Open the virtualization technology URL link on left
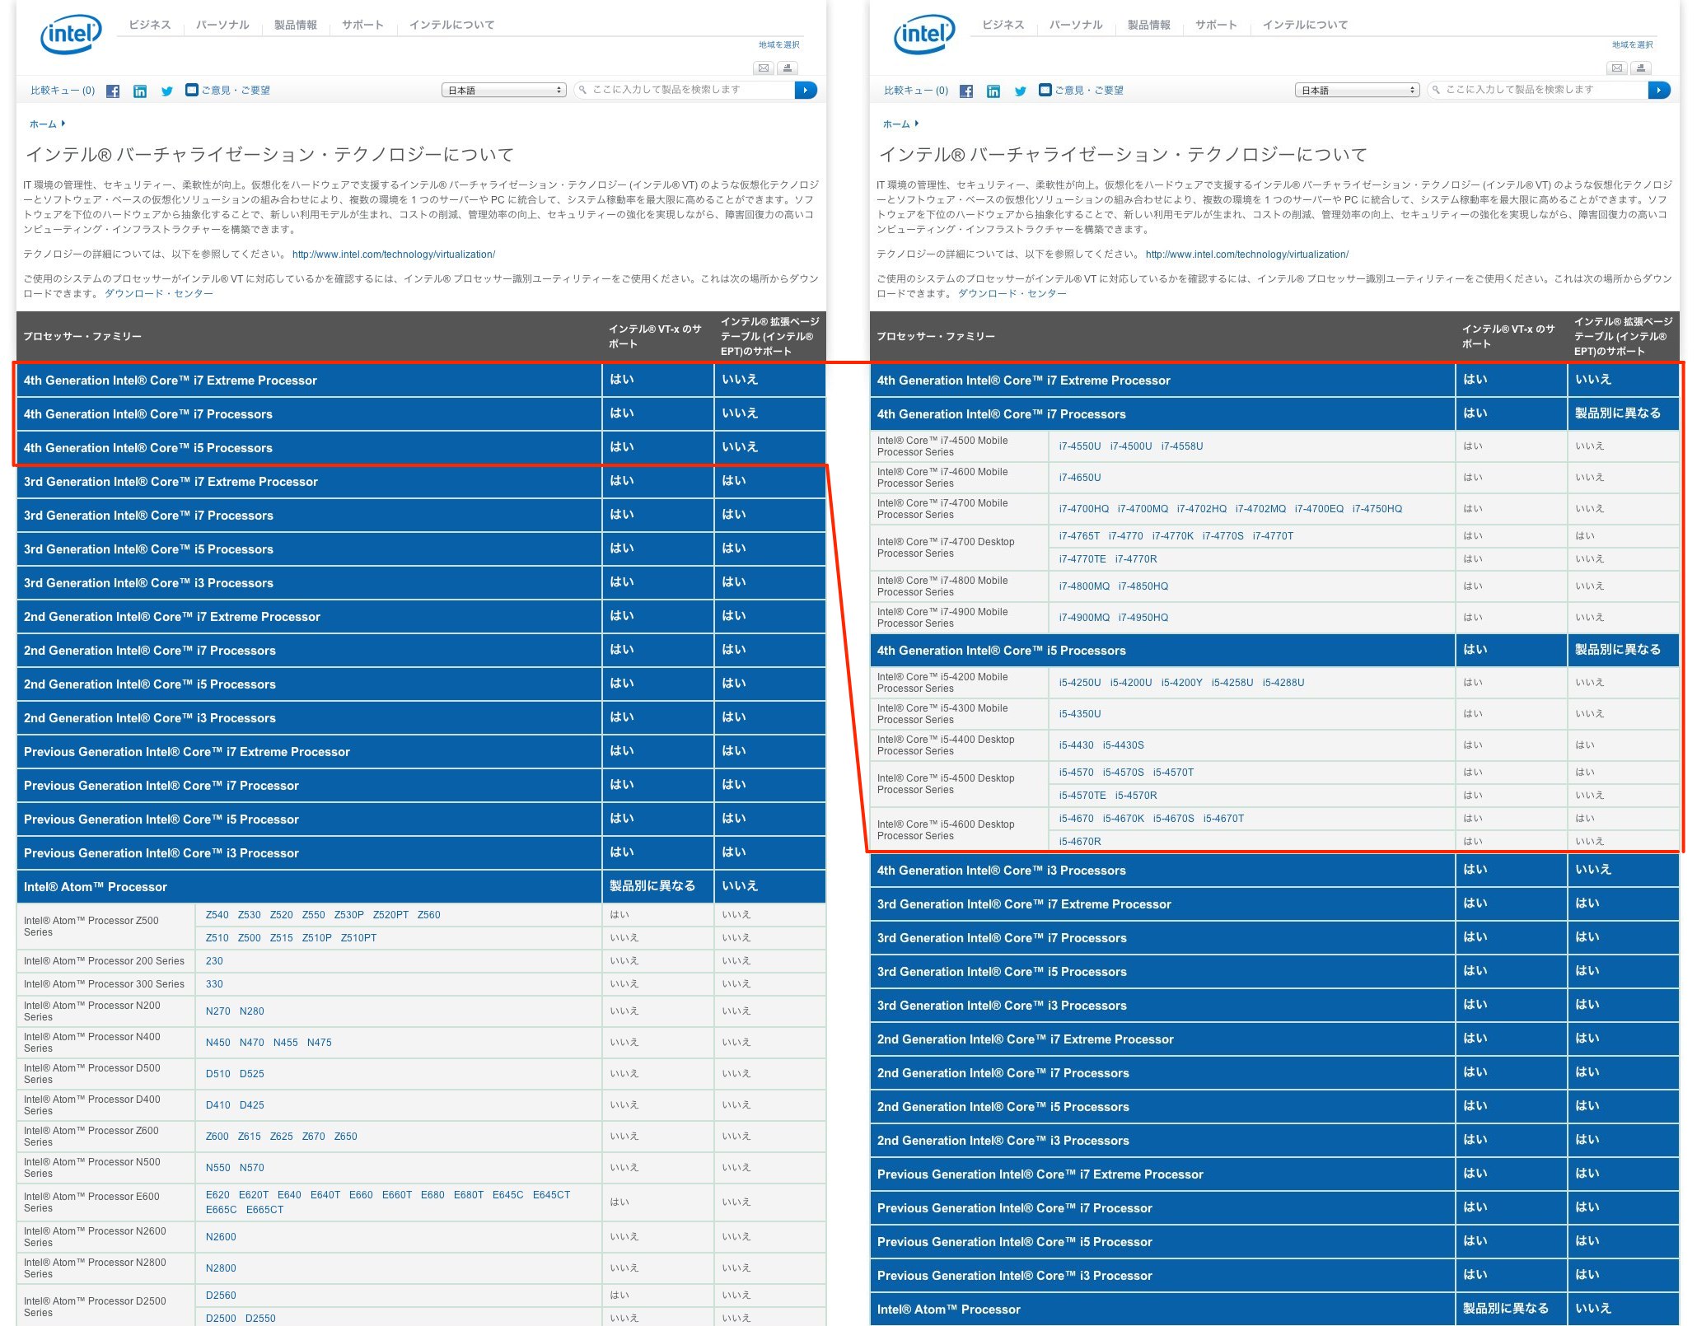Image resolution: width=1697 pixels, height=1326 pixels. coord(393,254)
